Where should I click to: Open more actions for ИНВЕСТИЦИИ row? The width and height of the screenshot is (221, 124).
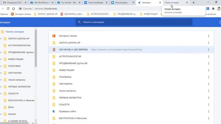coord(209,70)
